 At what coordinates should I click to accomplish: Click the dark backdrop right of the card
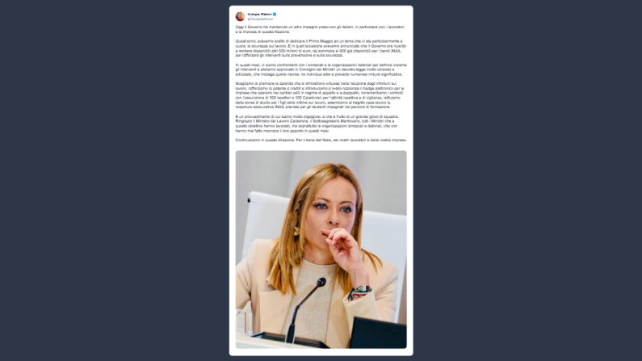tap(527, 181)
